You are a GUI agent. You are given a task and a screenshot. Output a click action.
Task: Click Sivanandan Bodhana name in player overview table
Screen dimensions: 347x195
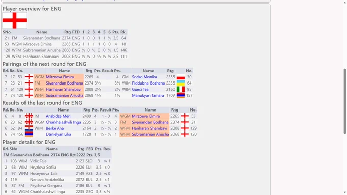pos(42,38)
